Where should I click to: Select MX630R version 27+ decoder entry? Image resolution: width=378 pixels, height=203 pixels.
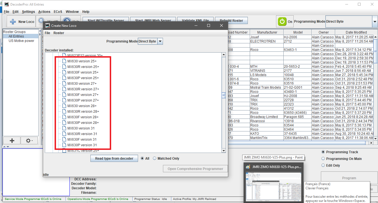tap(83, 89)
